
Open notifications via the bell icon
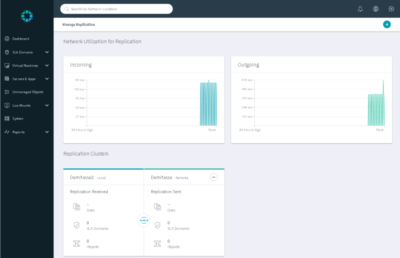pos(360,9)
